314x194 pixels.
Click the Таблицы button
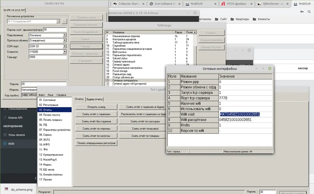86,46
